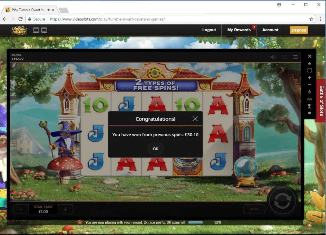Decrease total stake with minus button

[x=21, y=209]
